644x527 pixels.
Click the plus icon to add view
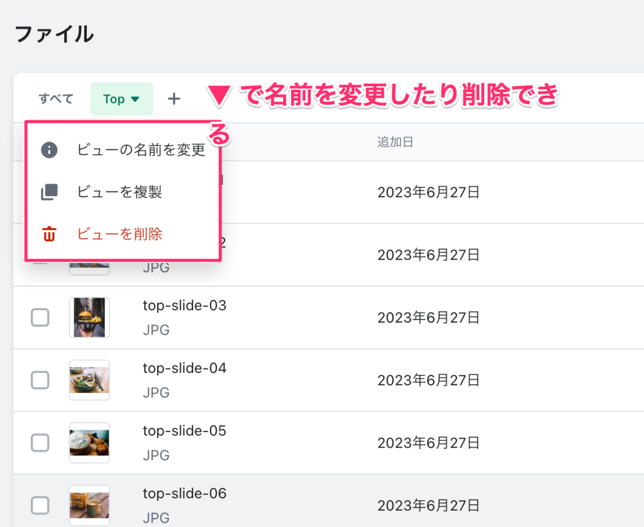174,99
